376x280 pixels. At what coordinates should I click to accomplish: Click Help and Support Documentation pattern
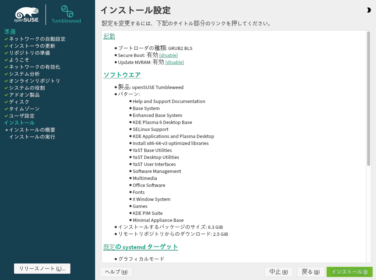click(x=169, y=101)
